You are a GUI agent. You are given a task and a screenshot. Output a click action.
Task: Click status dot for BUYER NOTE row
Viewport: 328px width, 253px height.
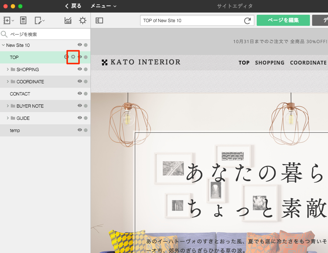[x=86, y=106]
